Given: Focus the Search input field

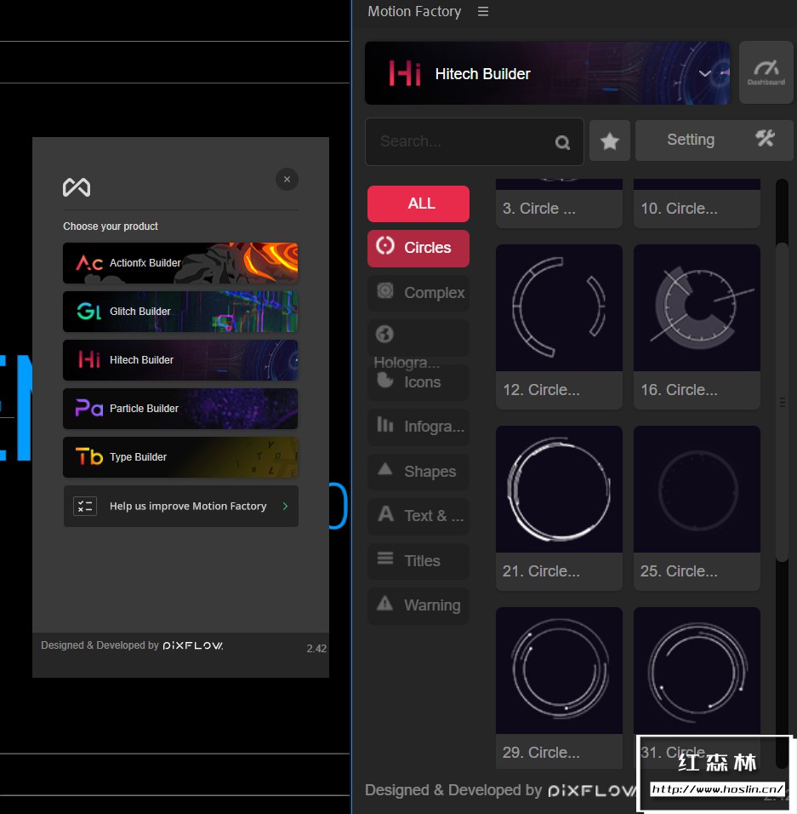Looking at the screenshot, I should 475,141.
